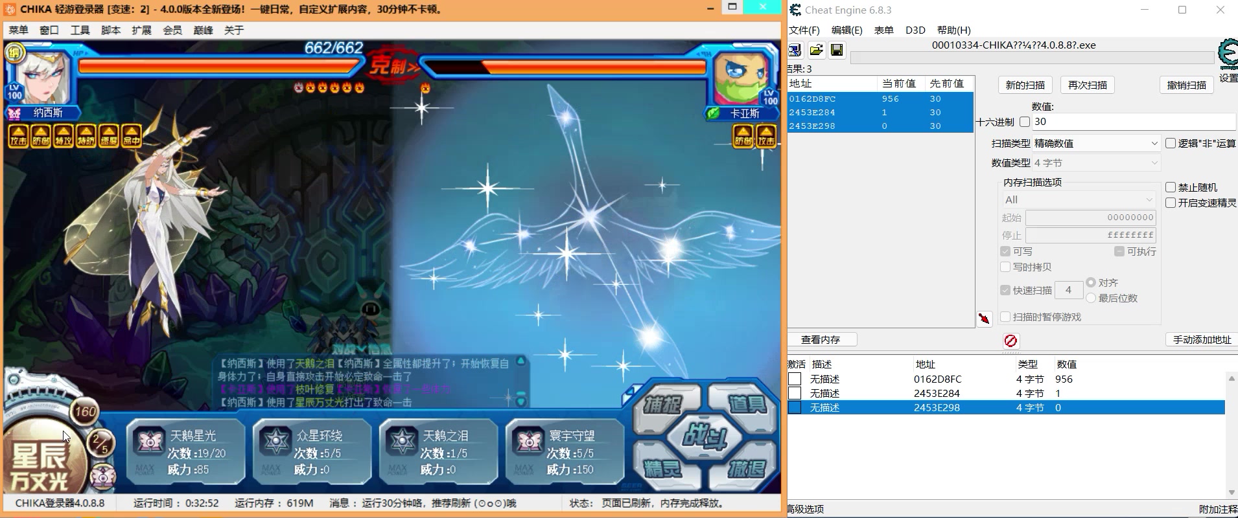The image size is (1238, 518).
Task: Click the 160 energy counter orb
Action: (85, 411)
